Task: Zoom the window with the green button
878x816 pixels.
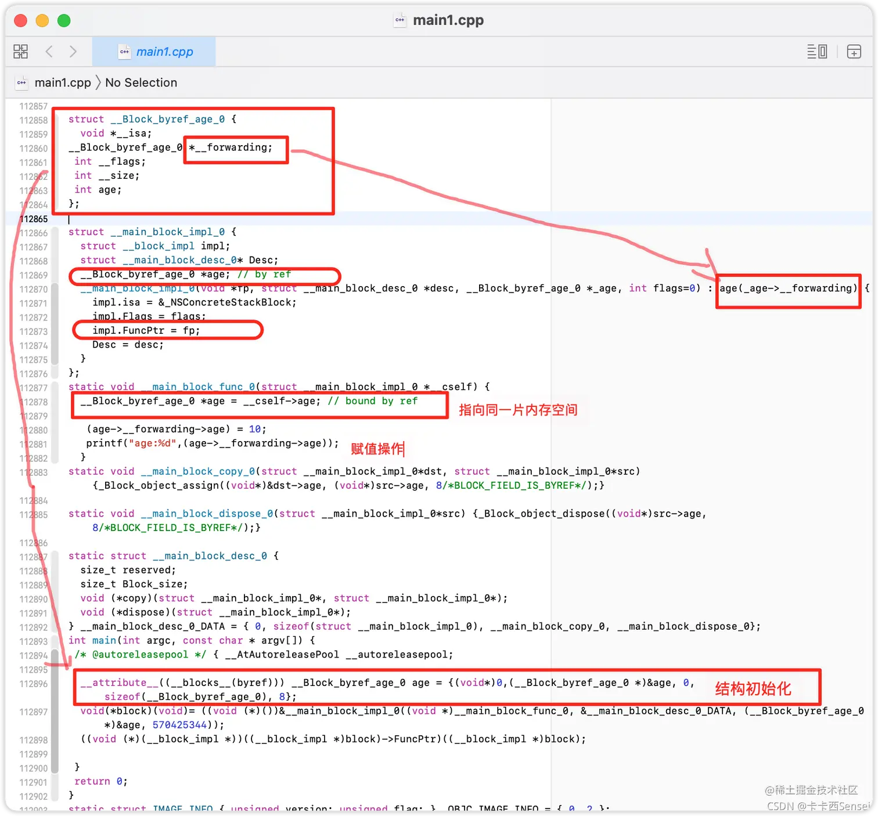Action: click(64, 20)
